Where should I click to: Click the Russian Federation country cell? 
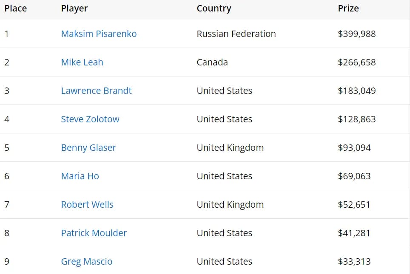(236, 34)
